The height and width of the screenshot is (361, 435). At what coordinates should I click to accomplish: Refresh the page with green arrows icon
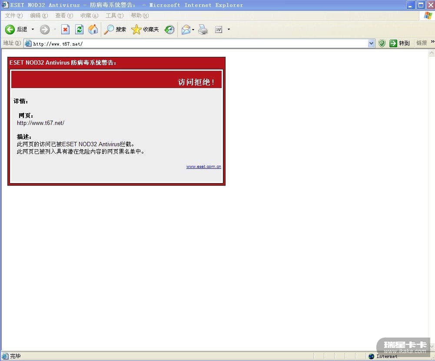click(x=80, y=30)
